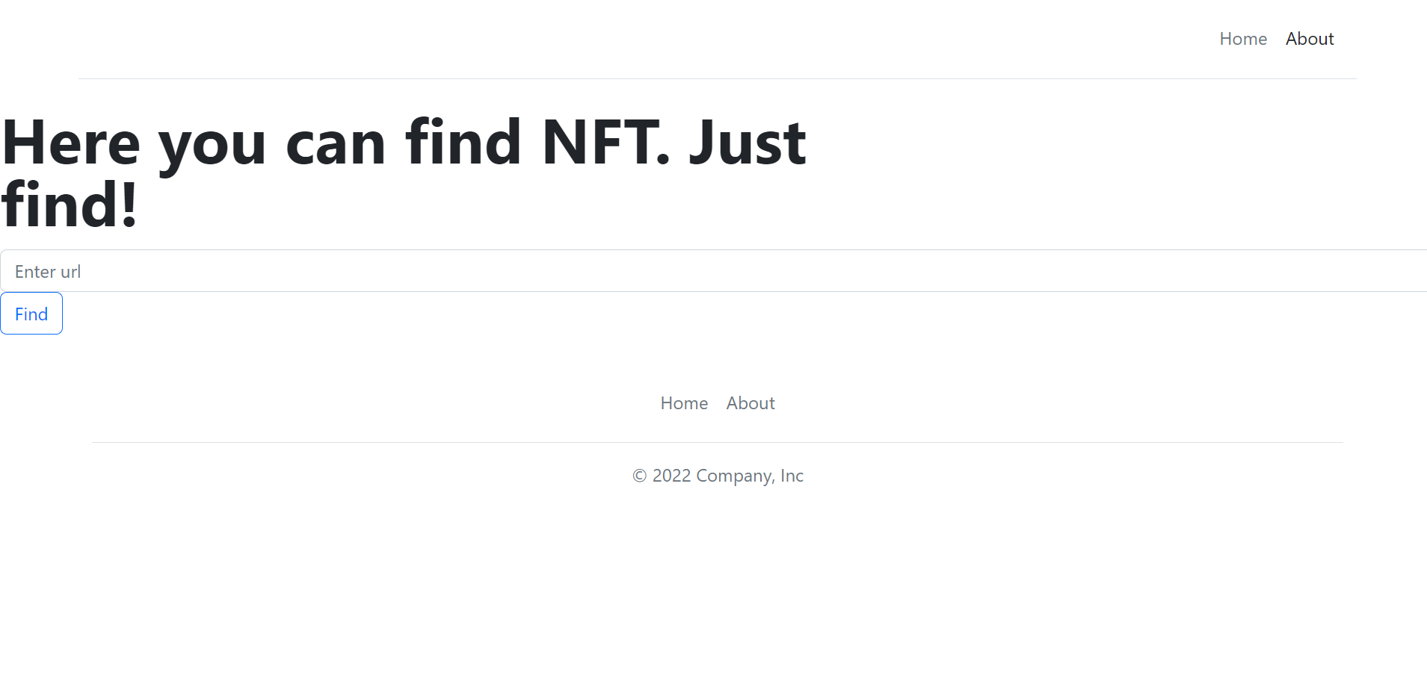
Task: Submit the search with the Find button
Action: (x=31, y=313)
